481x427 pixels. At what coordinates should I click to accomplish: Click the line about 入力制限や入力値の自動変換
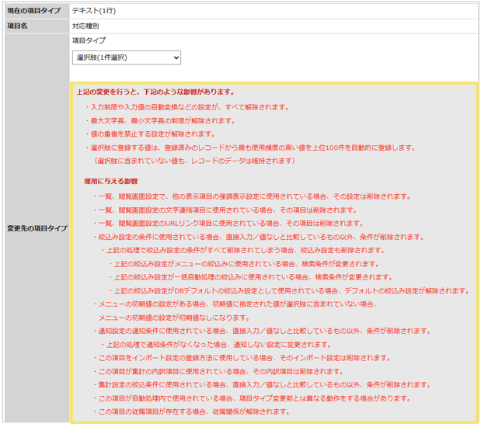187,107
